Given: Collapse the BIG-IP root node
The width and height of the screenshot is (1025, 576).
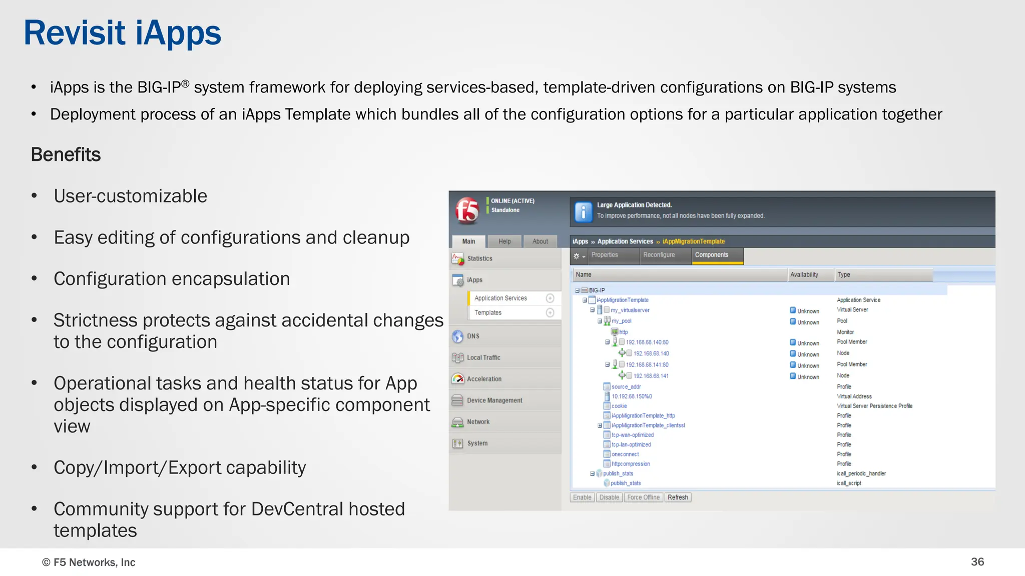Looking at the screenshot, I should pos(577,290).
